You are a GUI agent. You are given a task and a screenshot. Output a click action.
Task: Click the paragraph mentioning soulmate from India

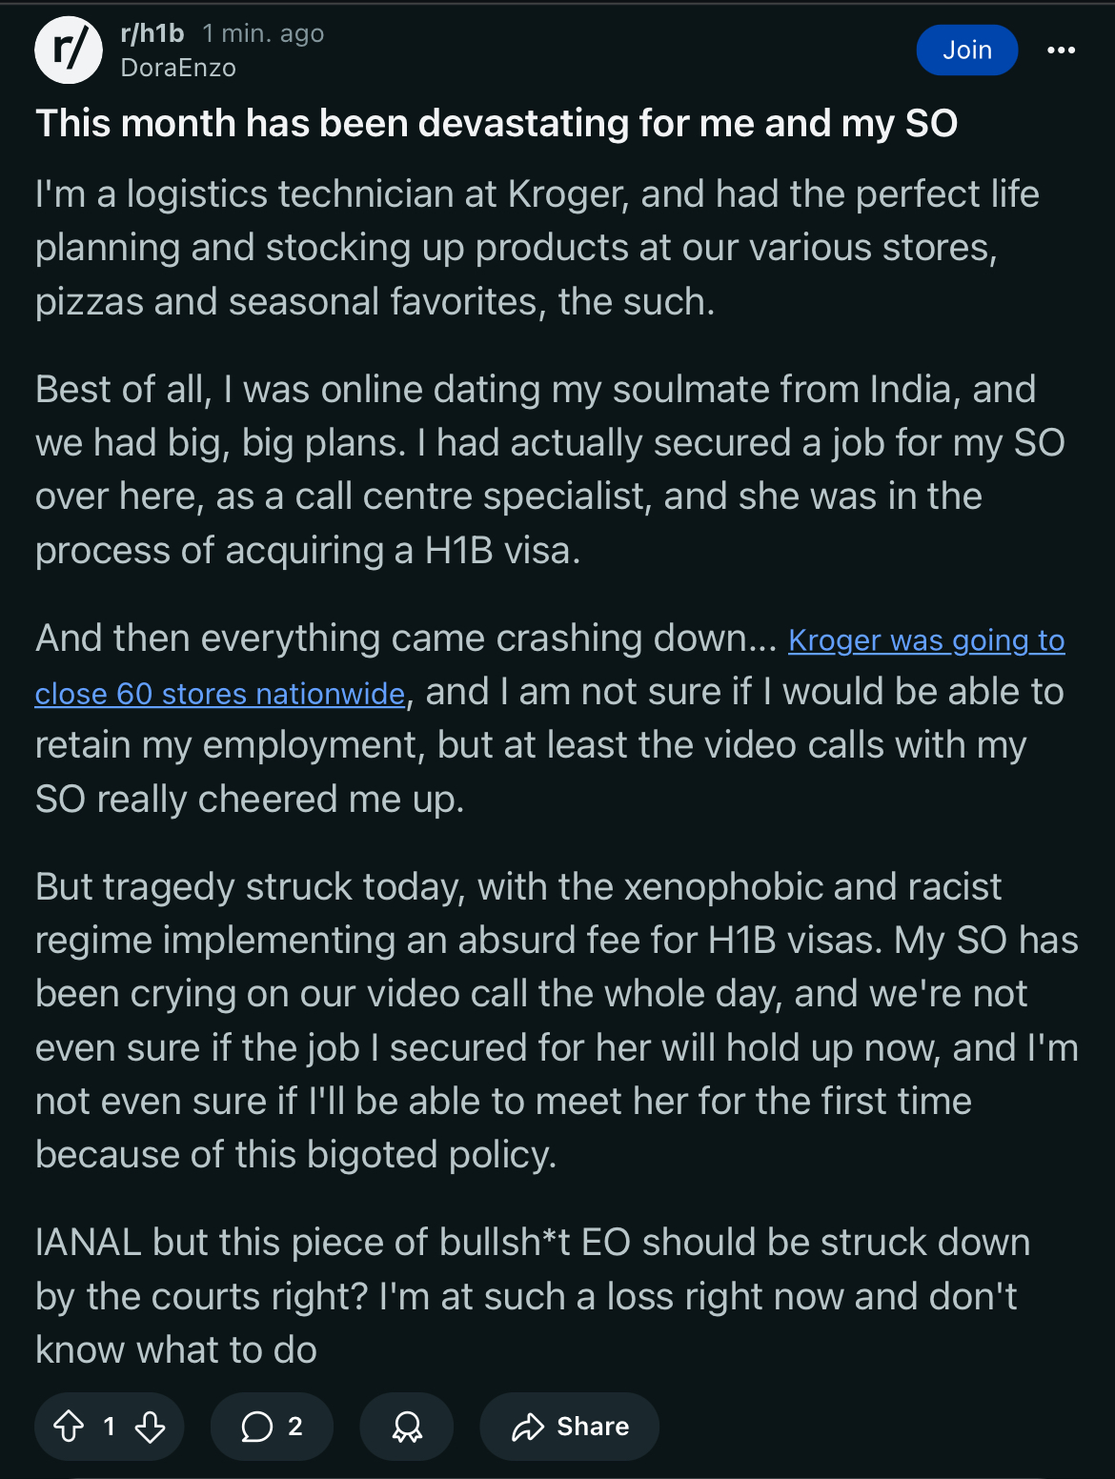550,470
